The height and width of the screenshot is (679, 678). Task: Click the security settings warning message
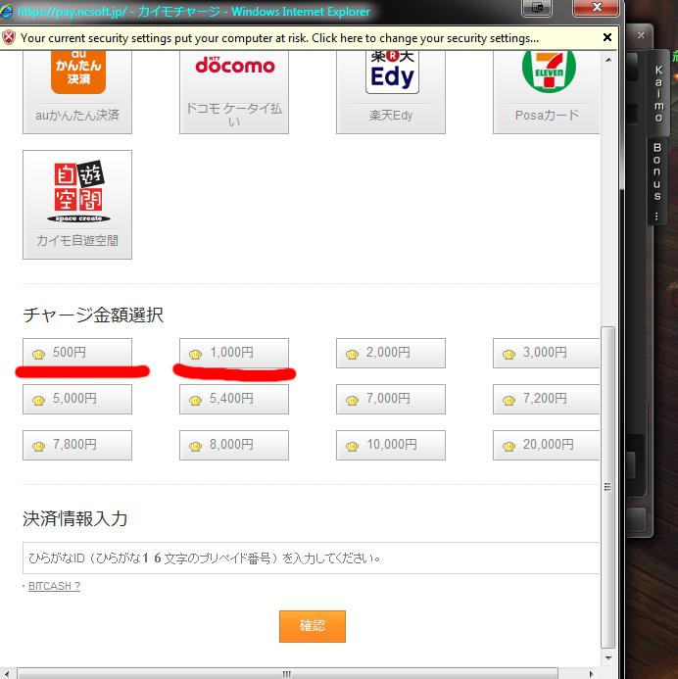279,38
